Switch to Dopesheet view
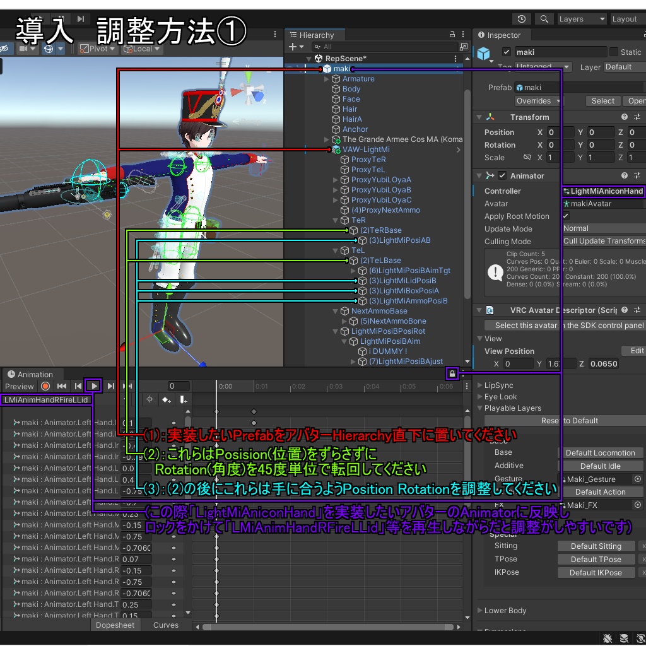 coord(115,625)
